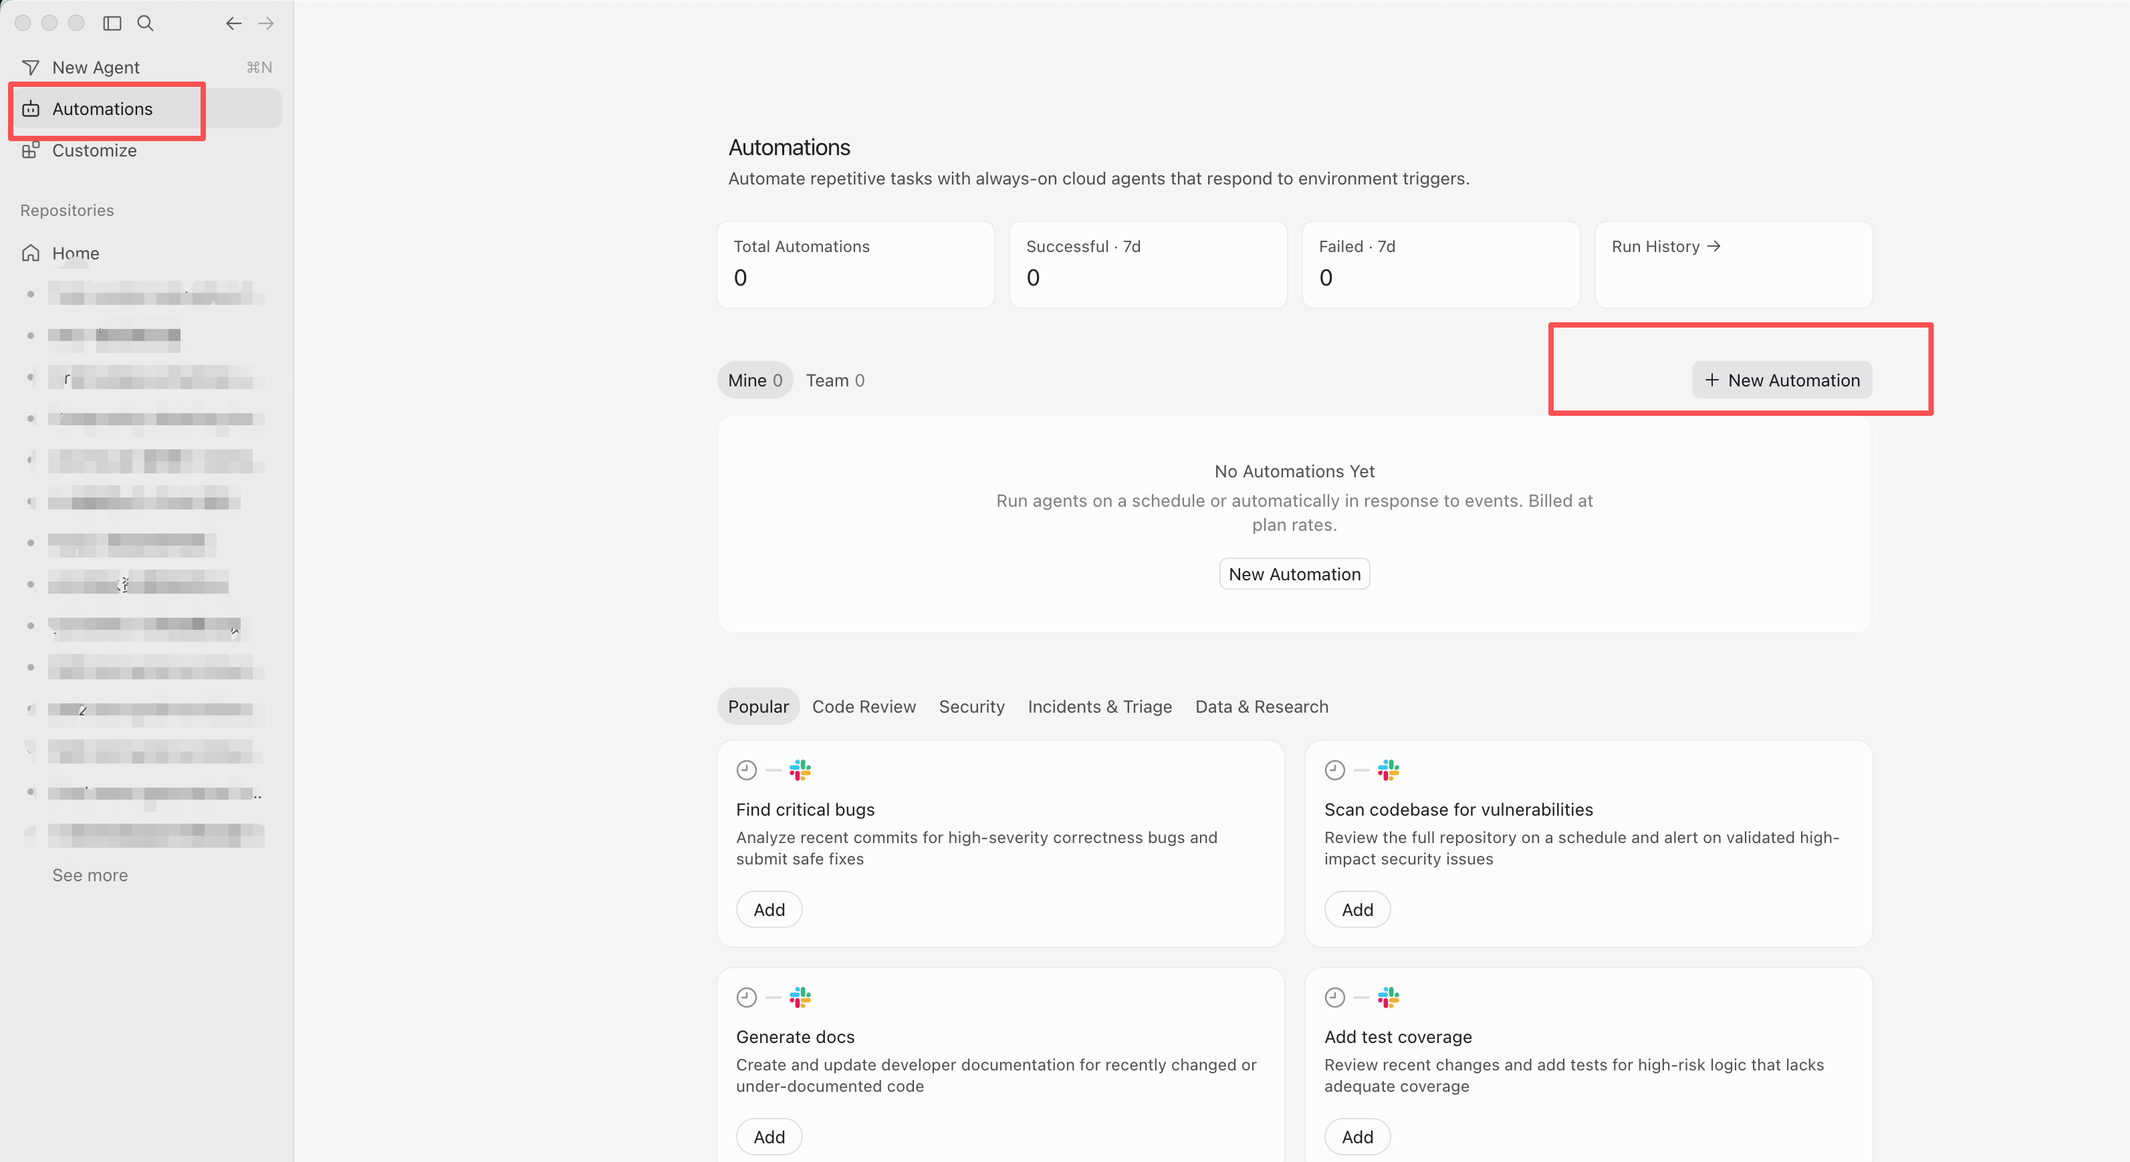Click the Automations robot icon
The height and width of the screenshot is (1162, 2130).
point(31,108)
